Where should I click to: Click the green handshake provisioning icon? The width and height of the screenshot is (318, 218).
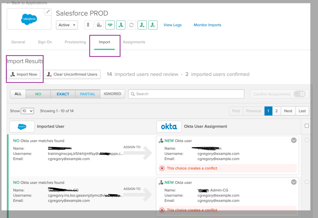[110, 25]
